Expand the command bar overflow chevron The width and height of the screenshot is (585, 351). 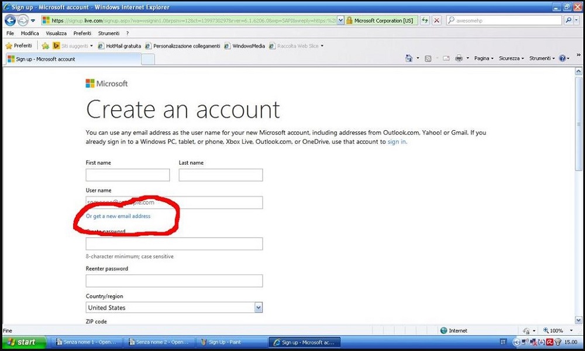tap(579, 55)
